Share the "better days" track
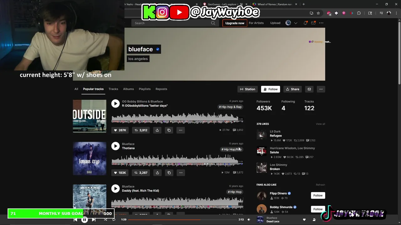401x225 pixels. coord(157,130)
